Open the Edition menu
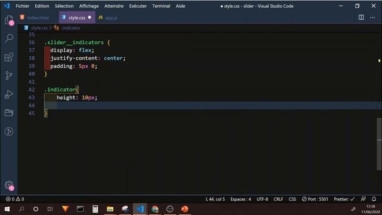382x215 pixels. 42,6
